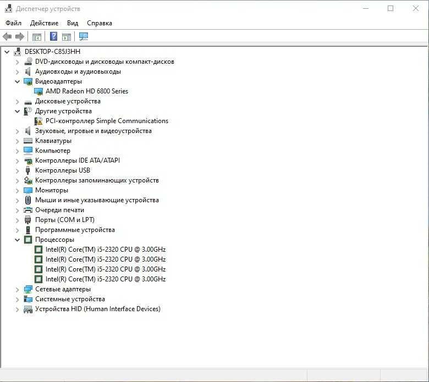Open the Файл menu
The width and height of the screenshot is (429, 382).
click(13, 23)
